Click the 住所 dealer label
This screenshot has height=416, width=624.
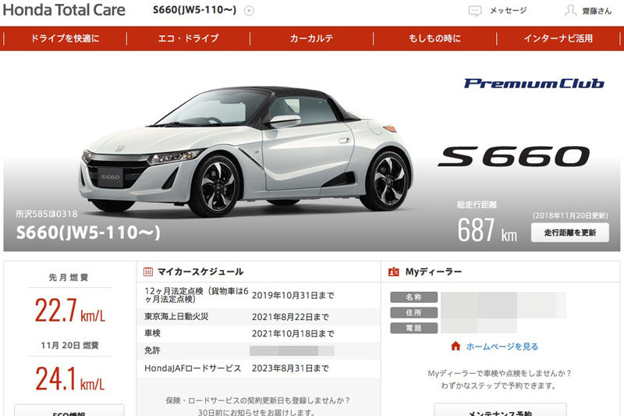pos(414,312)
